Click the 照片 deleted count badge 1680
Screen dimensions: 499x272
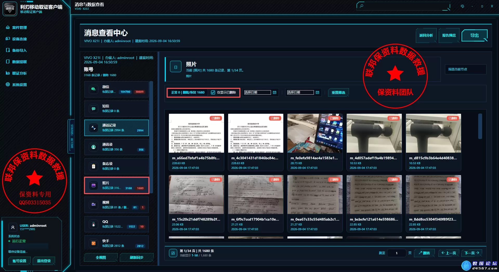[140, 188]
